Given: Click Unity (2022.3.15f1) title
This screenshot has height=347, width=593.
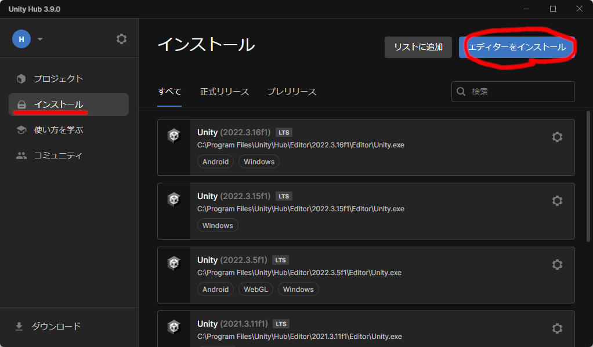Looking at the screenshot, I should pos(234,196).
